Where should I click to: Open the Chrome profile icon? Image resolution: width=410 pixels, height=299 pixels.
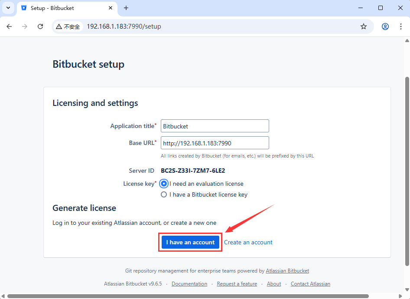click(x=385, y=26)
